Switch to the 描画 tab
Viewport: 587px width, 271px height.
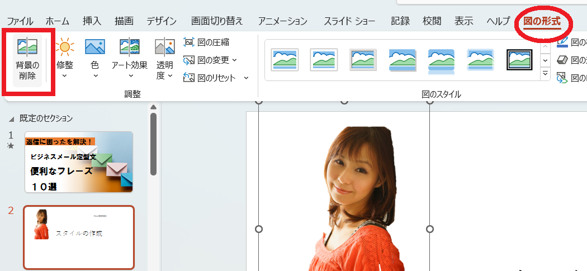tap(124, 21)
